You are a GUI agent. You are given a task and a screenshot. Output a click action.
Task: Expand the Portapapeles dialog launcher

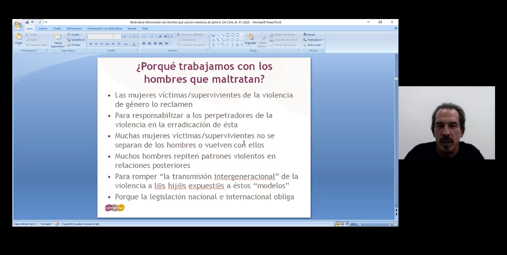47,50
